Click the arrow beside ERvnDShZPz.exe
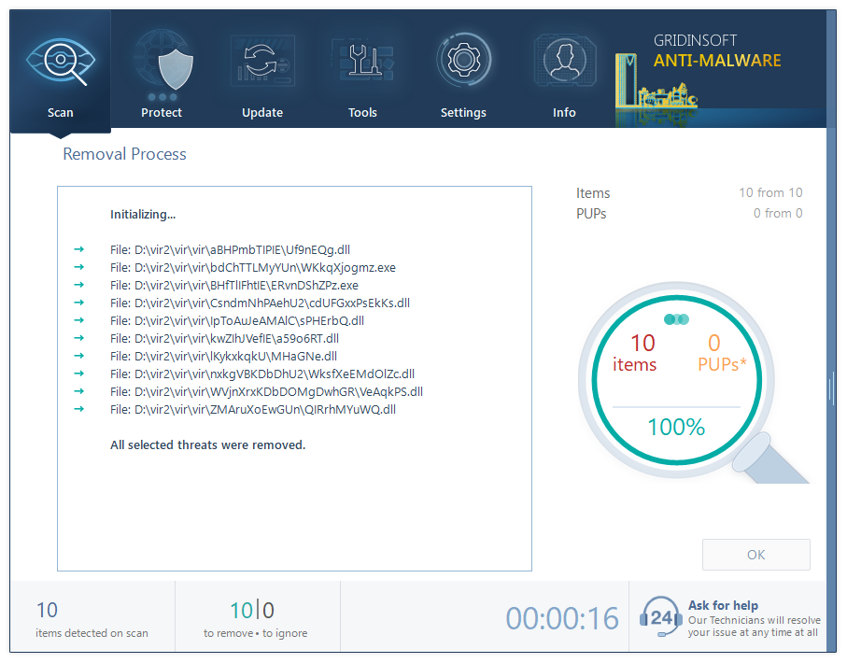This screenshot has width=847, height=663. pos(78,285)
